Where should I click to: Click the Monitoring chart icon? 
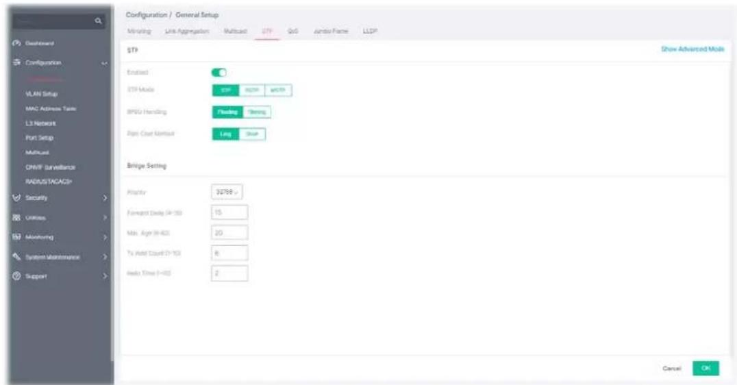click(17, 237)
